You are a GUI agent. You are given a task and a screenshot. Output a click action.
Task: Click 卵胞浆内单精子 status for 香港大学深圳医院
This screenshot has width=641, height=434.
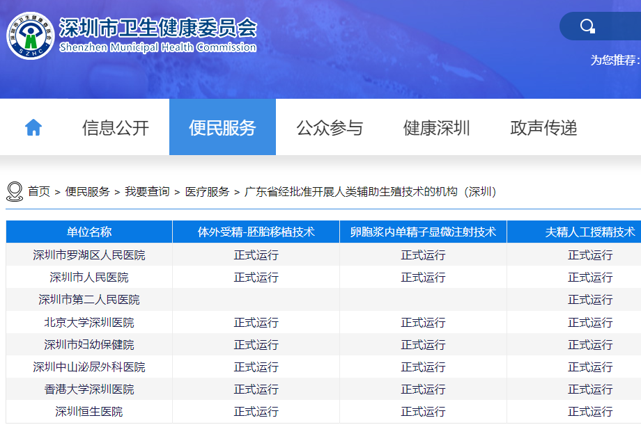pyautogui.click(x=423, y=389)
